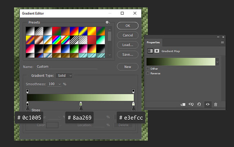Select the black-to-white first preset

[x=30, y=31]
